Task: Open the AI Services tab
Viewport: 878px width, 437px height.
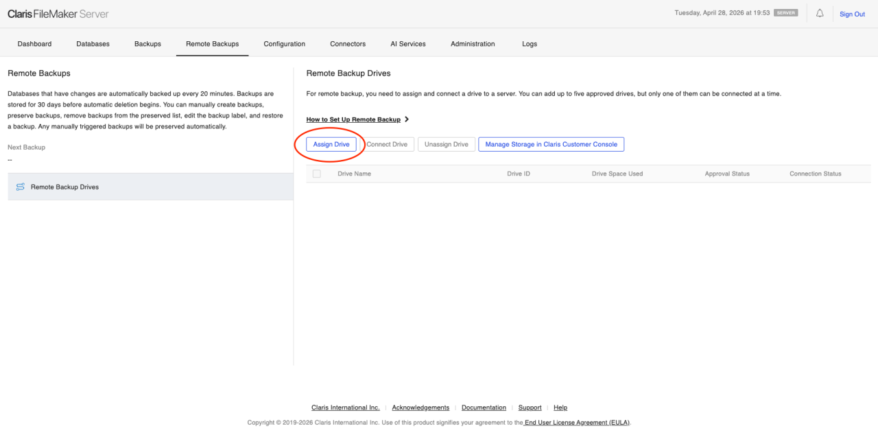Action: 408,44
